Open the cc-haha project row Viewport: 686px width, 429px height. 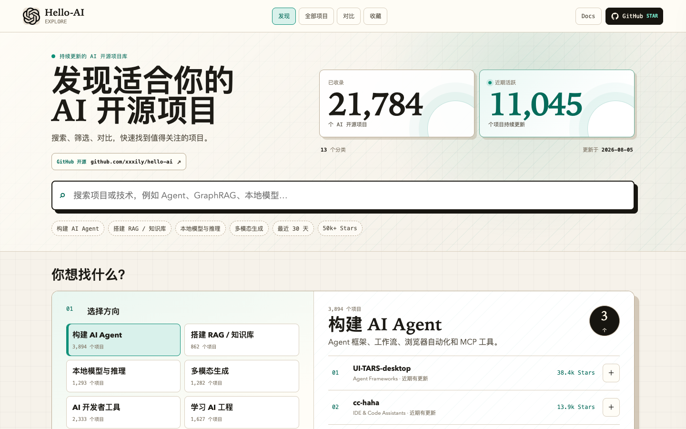pyautogui.click(x=474, y=407)
